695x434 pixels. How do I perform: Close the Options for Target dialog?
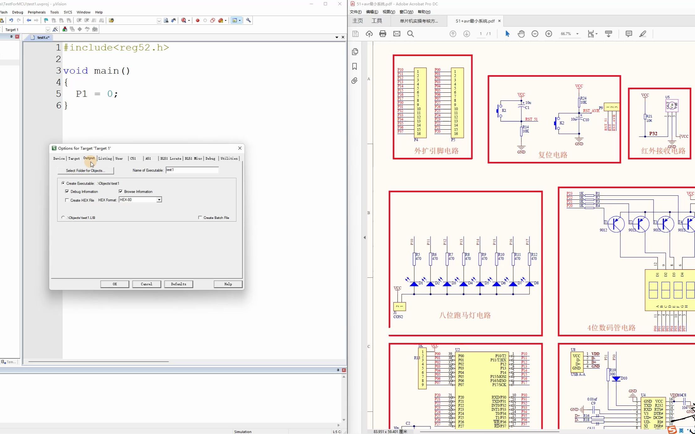[x=240, y=148]
